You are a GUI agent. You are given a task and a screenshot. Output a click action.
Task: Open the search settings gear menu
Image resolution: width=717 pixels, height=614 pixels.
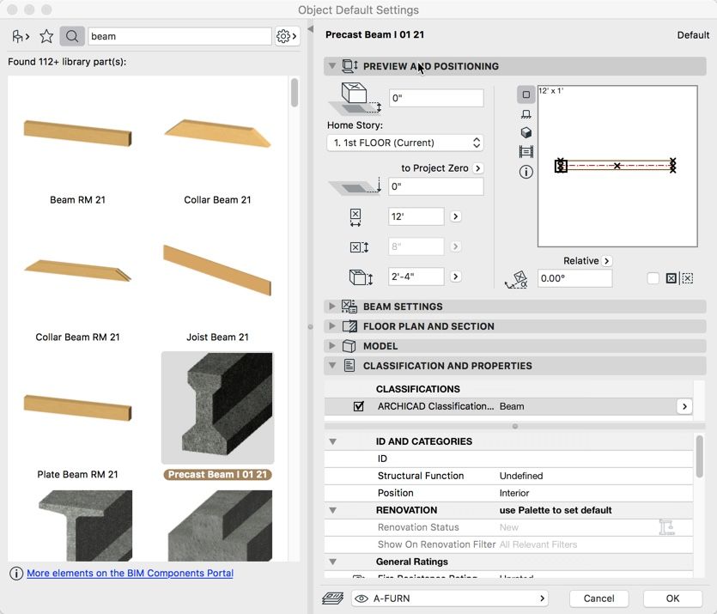pyautogui.click(x=287, y=36)
